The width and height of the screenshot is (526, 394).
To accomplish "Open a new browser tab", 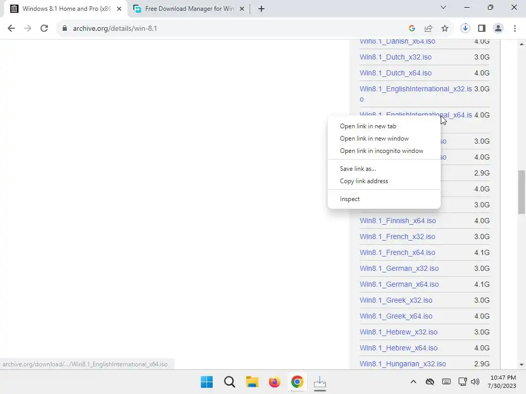I will click(x=261, y=9).
